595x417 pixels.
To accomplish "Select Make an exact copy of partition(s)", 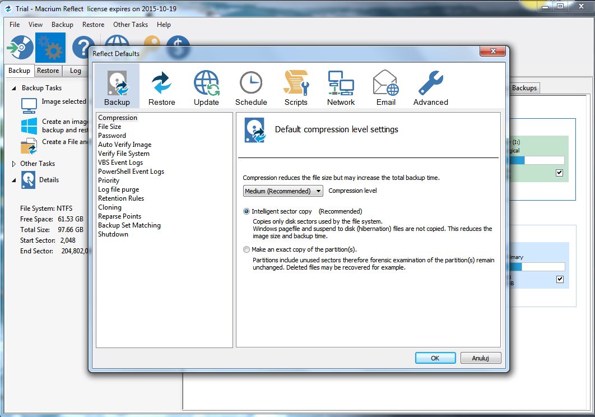I will 247,249.
